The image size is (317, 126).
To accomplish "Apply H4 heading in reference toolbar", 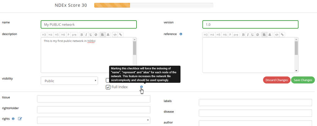I will click(x=212, y=35).
